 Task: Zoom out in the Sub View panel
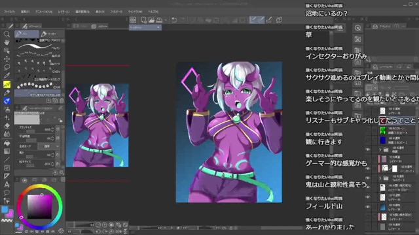point(98,225)
